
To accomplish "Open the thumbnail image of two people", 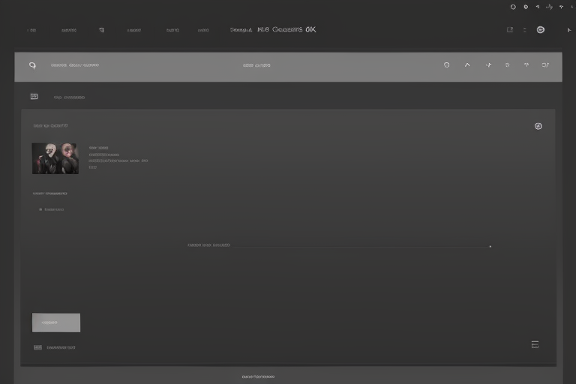I will [x=55, y=158].
